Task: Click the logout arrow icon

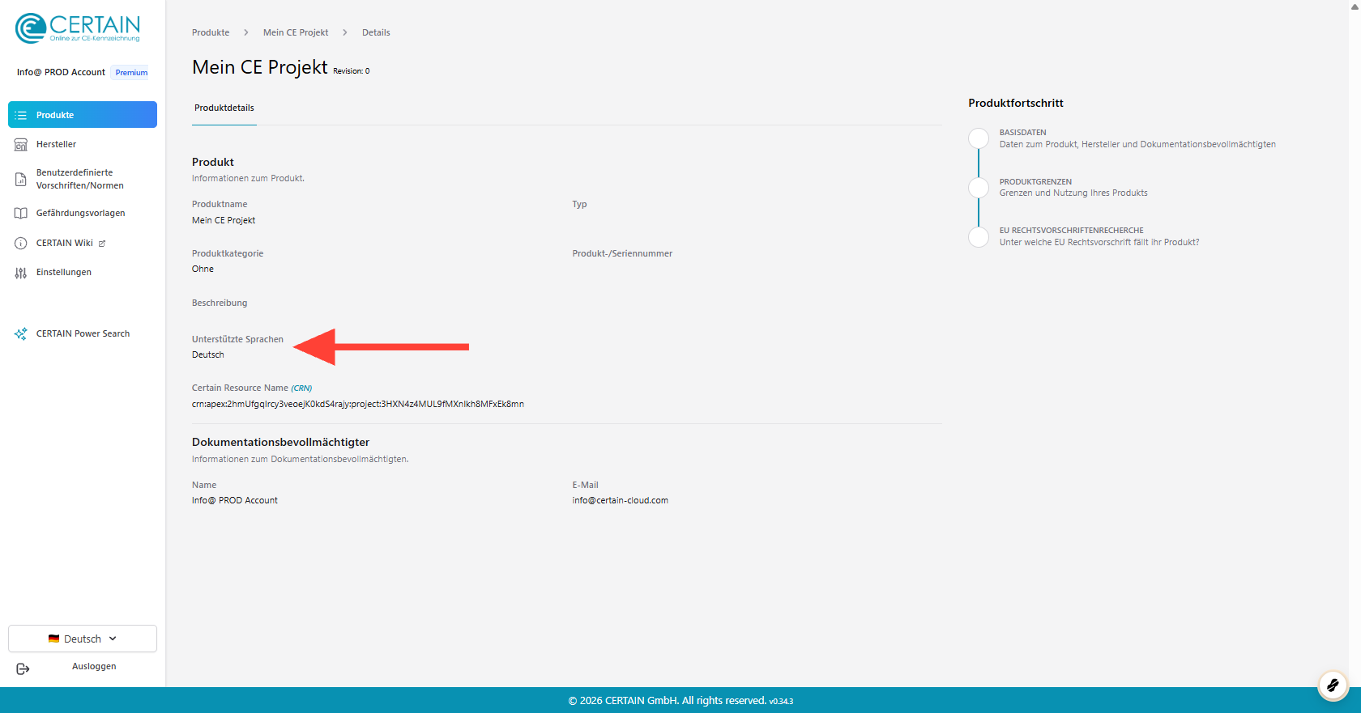Action: (x=23, y=668)
